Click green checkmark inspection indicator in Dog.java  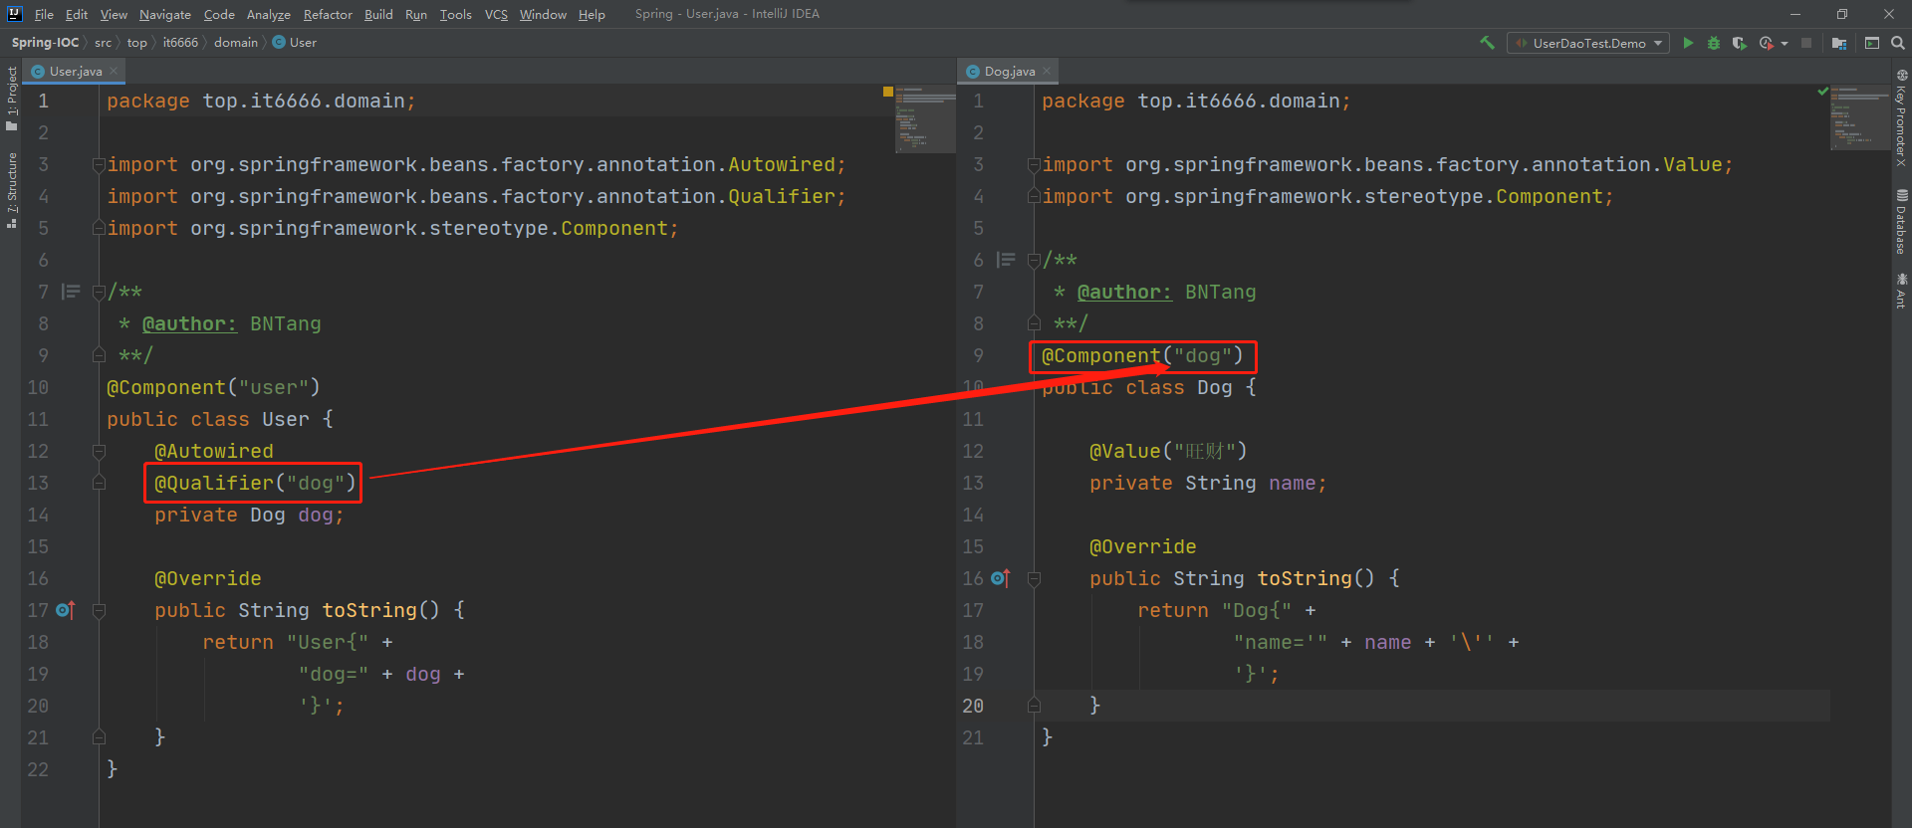coord(1823,92)
